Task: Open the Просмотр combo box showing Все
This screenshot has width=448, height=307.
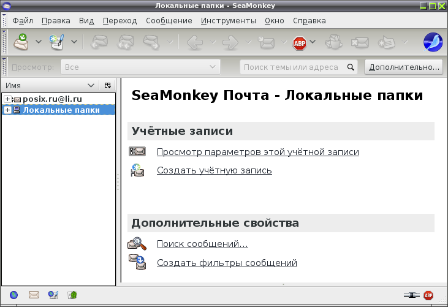Action: coord(140,67)
